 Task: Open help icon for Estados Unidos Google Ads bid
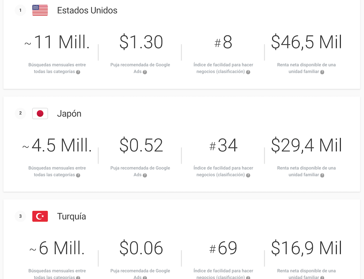point(145,72)
